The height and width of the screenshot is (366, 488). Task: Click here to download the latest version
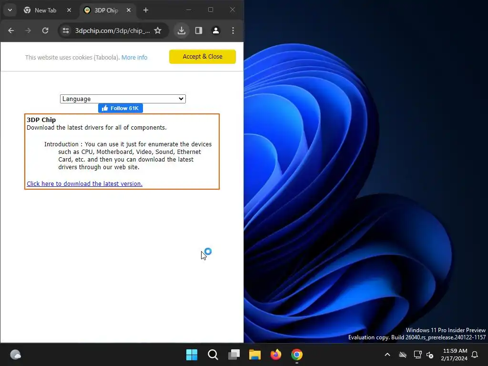(84, 183)
